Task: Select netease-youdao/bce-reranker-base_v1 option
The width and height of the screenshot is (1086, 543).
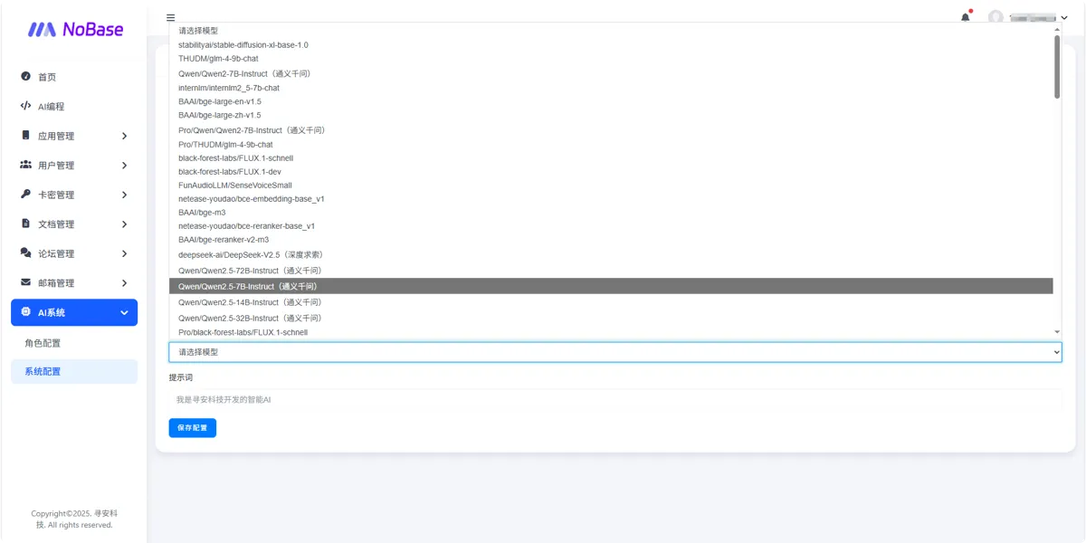Action: [611, 225]
